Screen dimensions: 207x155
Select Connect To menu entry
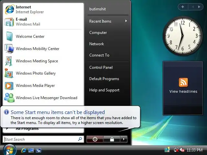(99, 55)
